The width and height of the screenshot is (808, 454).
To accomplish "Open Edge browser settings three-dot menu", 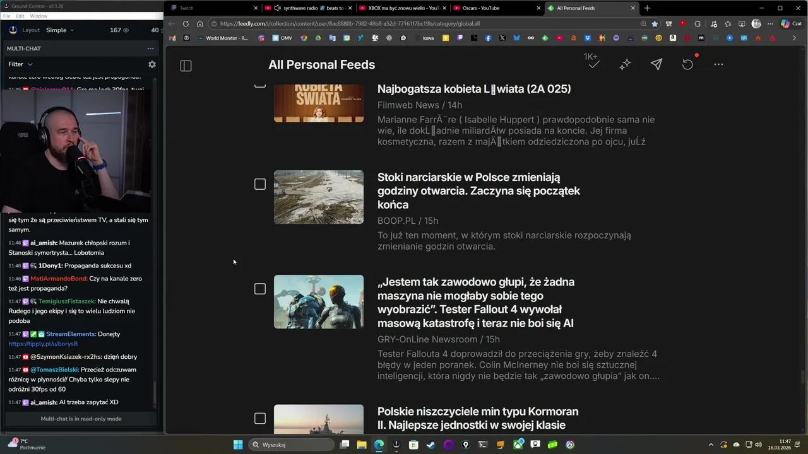I will click(x=770, y=24).
